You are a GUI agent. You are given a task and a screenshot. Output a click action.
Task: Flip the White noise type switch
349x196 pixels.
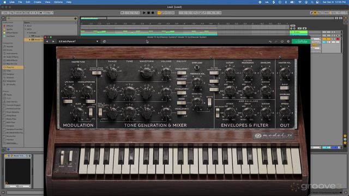209,103
